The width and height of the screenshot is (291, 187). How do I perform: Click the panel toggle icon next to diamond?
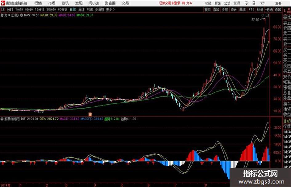click(267, 15)
